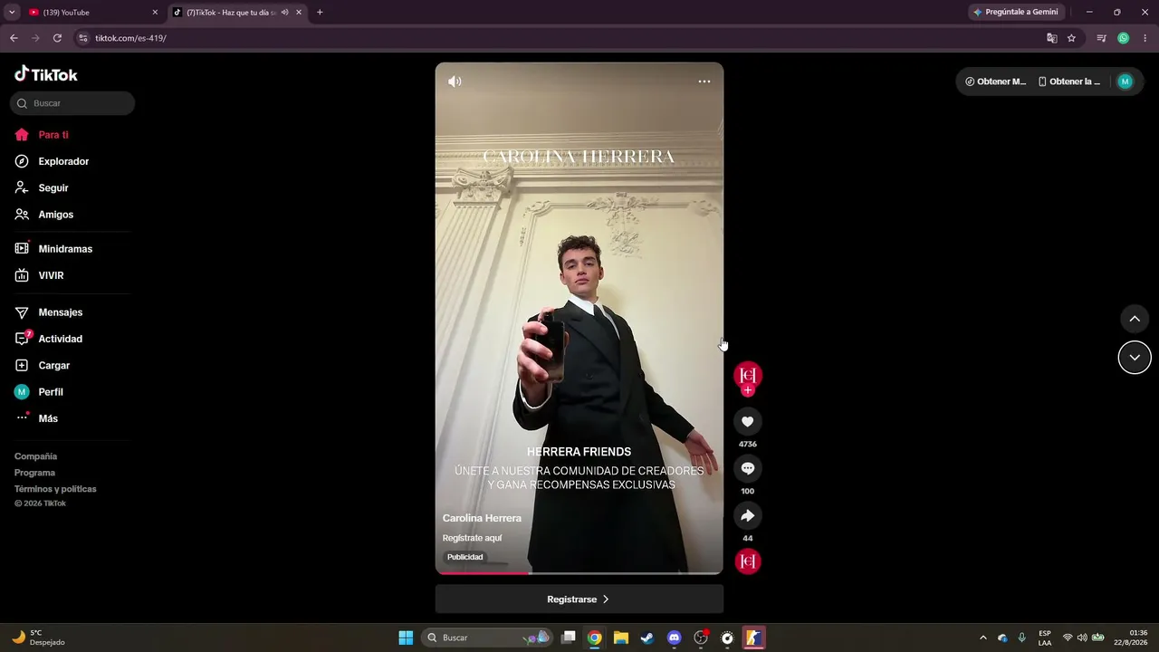
Task: Open the Carolina Herrera sound disc icon
Action: 748,561
